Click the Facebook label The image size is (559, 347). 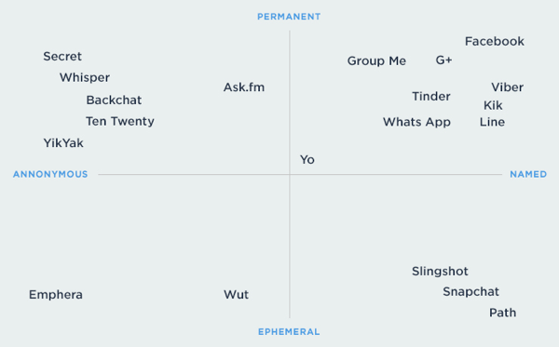tap(495, 41)
